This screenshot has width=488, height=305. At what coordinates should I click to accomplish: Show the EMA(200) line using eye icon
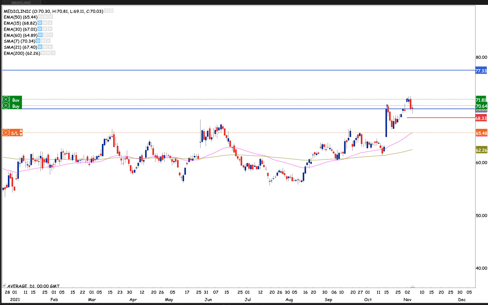(x=43, y=53)
